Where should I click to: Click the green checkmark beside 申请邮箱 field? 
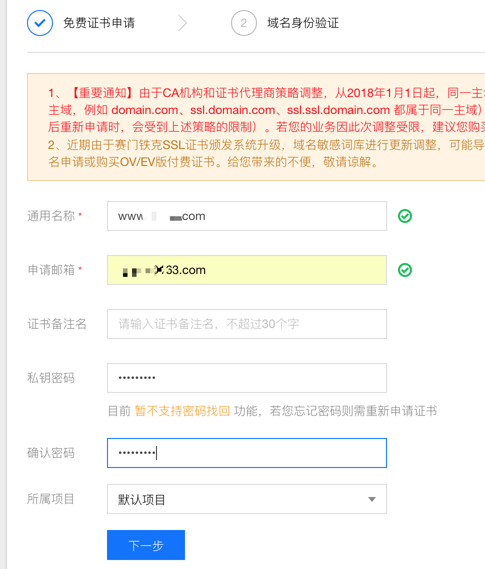point(405,270)
